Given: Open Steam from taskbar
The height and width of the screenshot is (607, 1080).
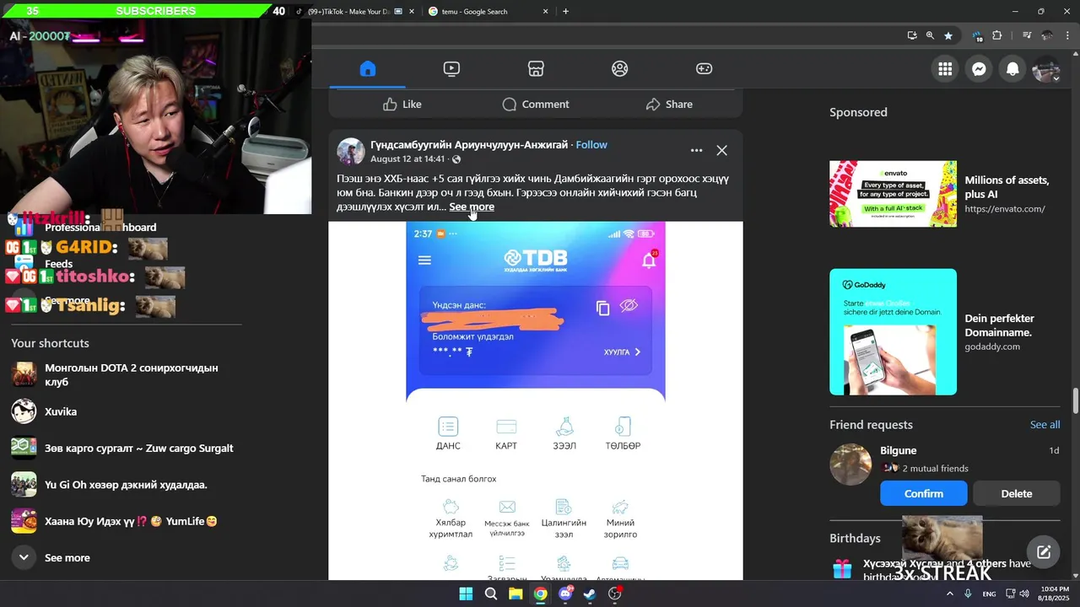Looking at the screenshot, I should pos(590,594).
